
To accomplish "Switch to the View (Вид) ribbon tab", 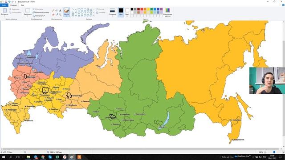I will coord(22,5).
